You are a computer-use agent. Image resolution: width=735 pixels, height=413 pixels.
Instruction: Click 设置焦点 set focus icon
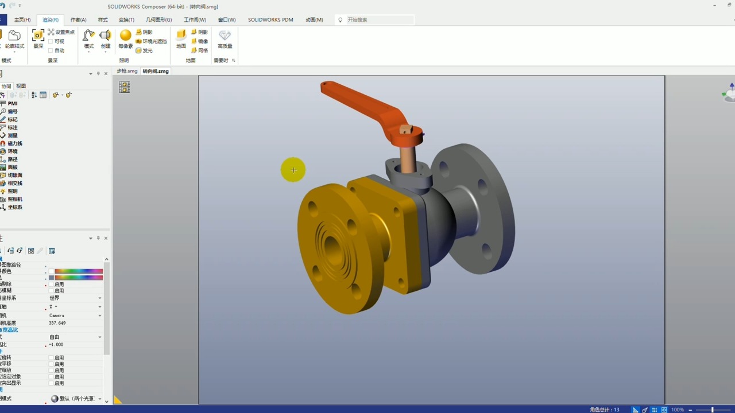coord(51,32)
